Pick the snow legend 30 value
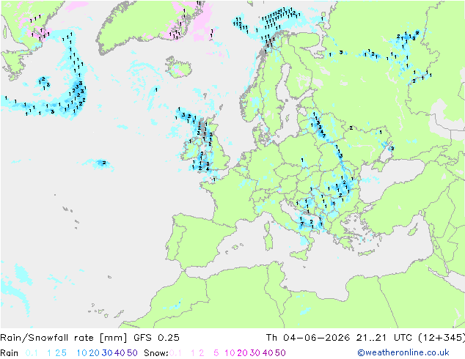Screen dimensions: 465x359 pyautogui.click(x=255, y=353)
